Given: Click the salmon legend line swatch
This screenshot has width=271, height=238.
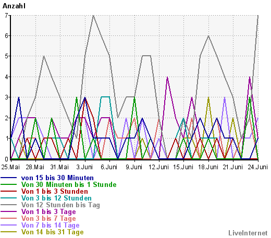Looking at the screenshot, I should pyautogui.click(x=9, y=218).
